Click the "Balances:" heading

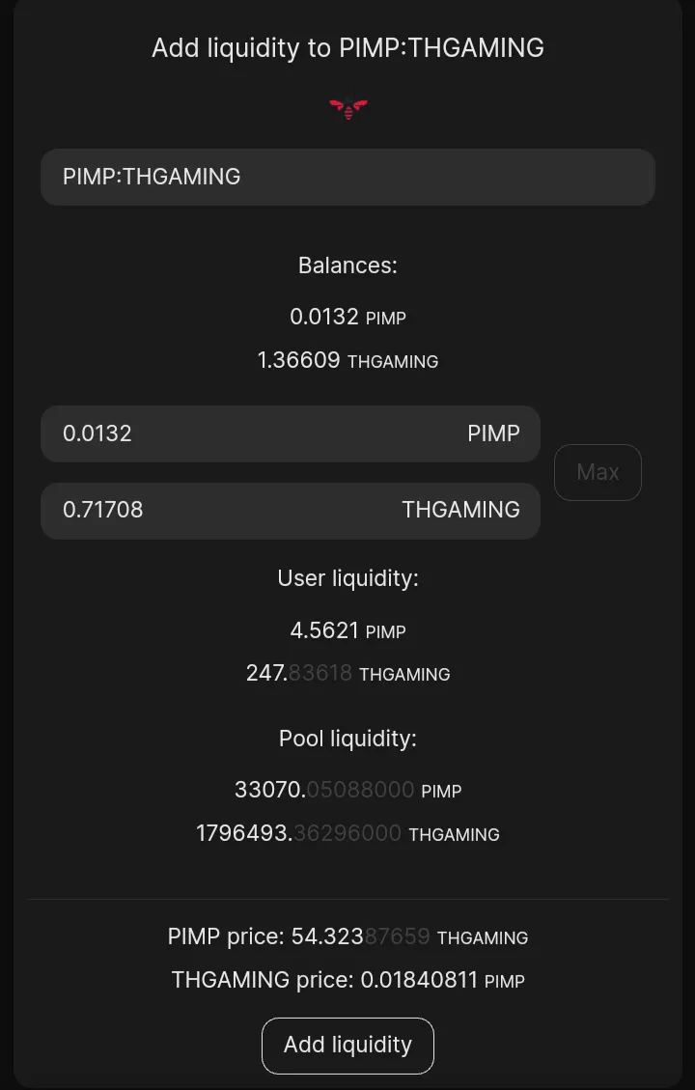coord(347,266)
